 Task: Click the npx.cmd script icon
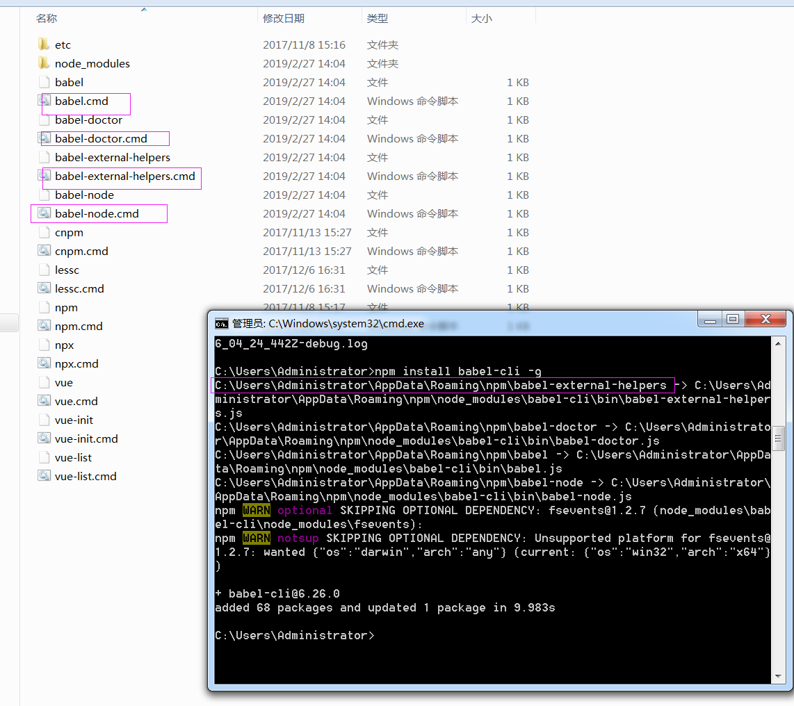(44, 363)
